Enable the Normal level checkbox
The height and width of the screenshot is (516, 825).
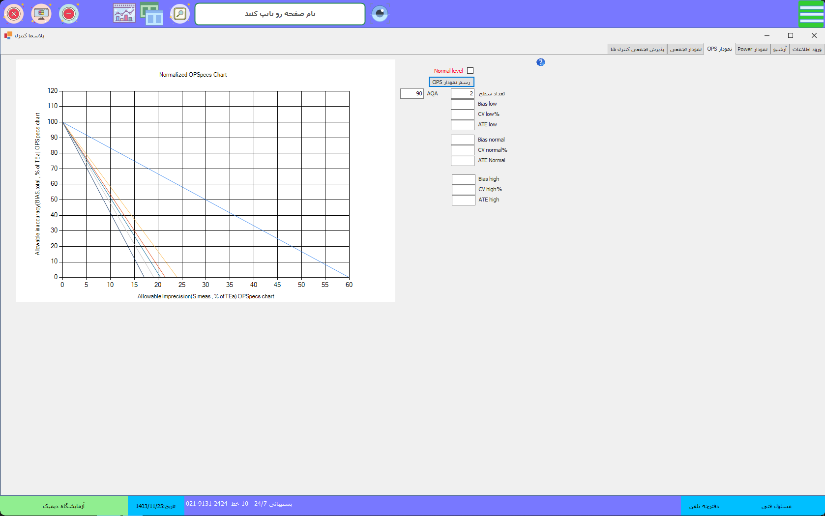point(470,71)
